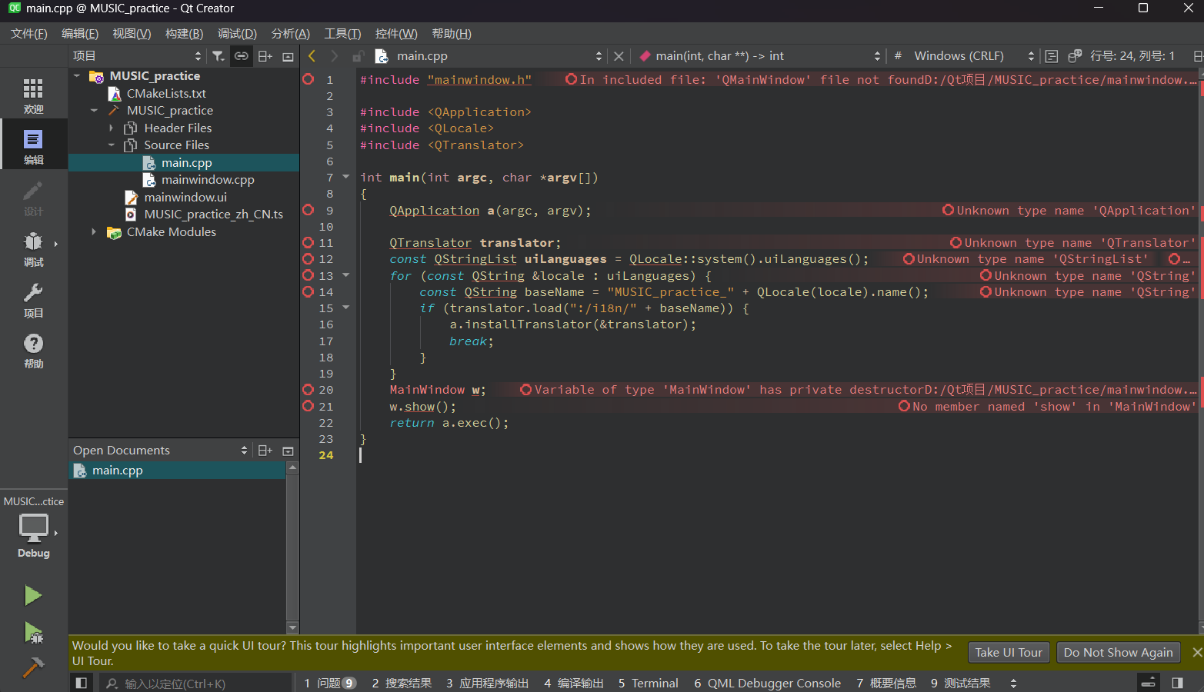This screenshot has width=1204, height=692.
Task: Toggle the right sidebar visibility
Action: (1177, 683)
